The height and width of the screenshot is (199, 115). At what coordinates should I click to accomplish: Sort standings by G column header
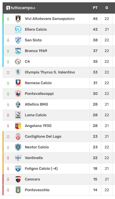click(x=107, y=8)
